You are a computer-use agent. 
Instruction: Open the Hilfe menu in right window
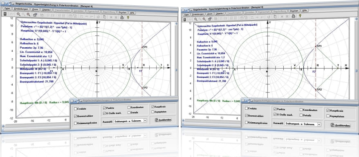click(304, 11)
